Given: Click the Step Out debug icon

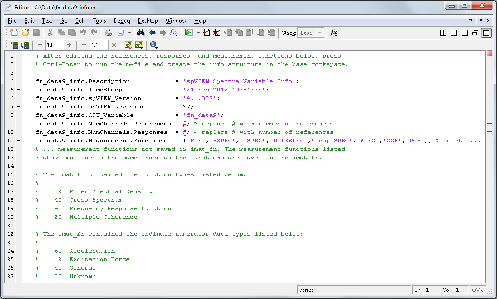Looking at the screenshot, I should tap(250, 33).
